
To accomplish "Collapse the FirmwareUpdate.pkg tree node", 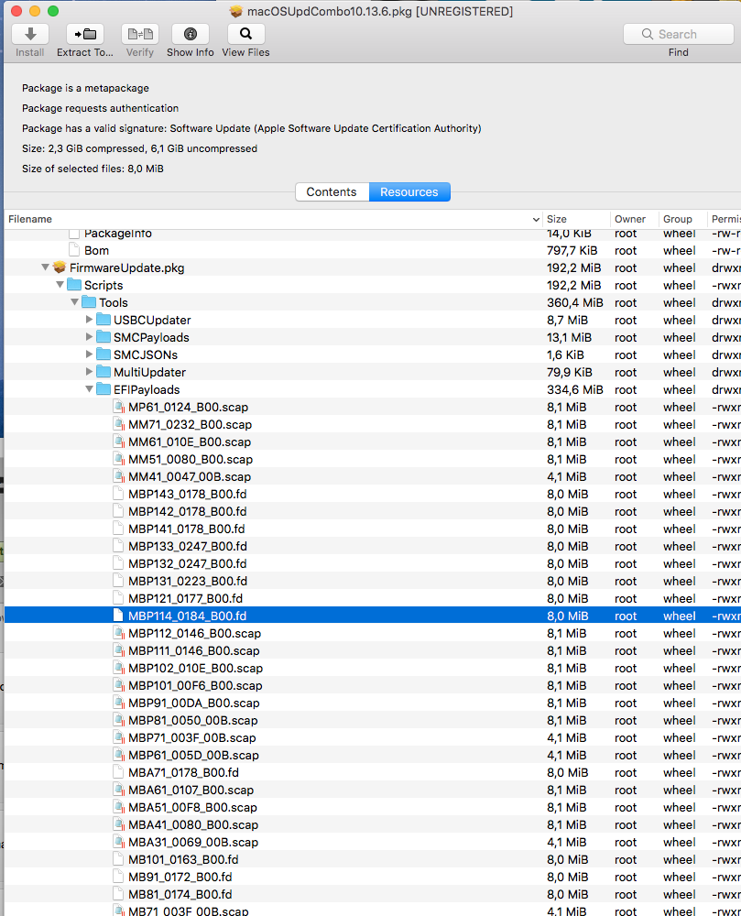I will [45, 267].
